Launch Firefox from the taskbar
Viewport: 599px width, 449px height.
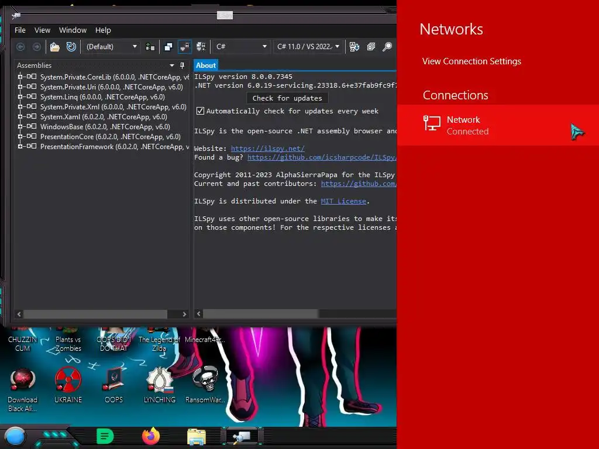[151, 436]
